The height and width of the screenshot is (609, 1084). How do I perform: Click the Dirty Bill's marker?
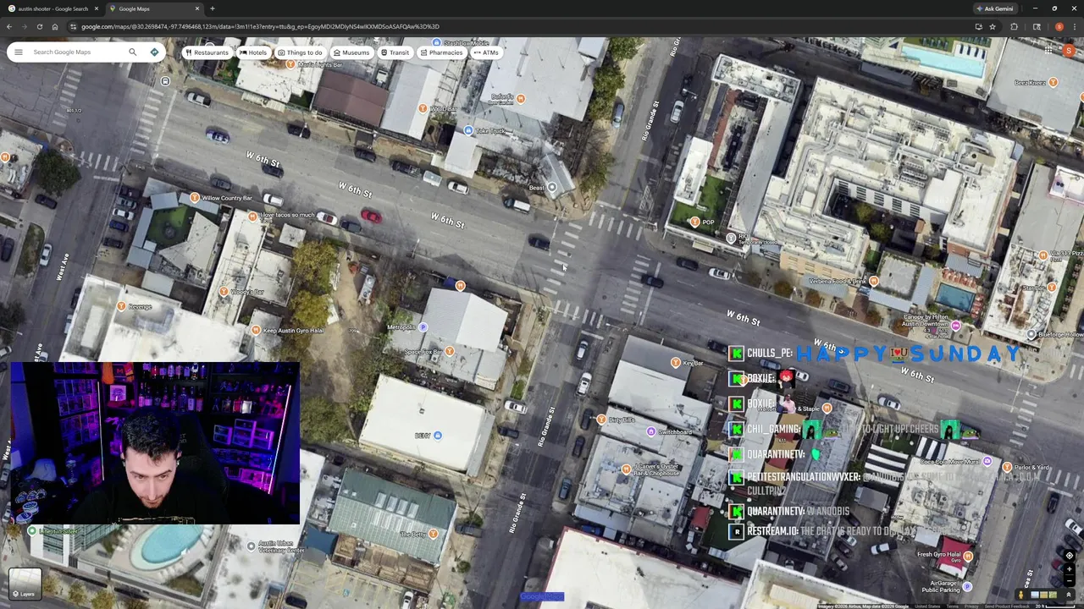click(600, 420)
